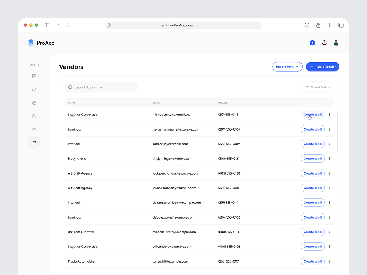The height and width of the screenshot is (275, 367).
Task: Open the notifications bell icon
Action: coord(324,43)
